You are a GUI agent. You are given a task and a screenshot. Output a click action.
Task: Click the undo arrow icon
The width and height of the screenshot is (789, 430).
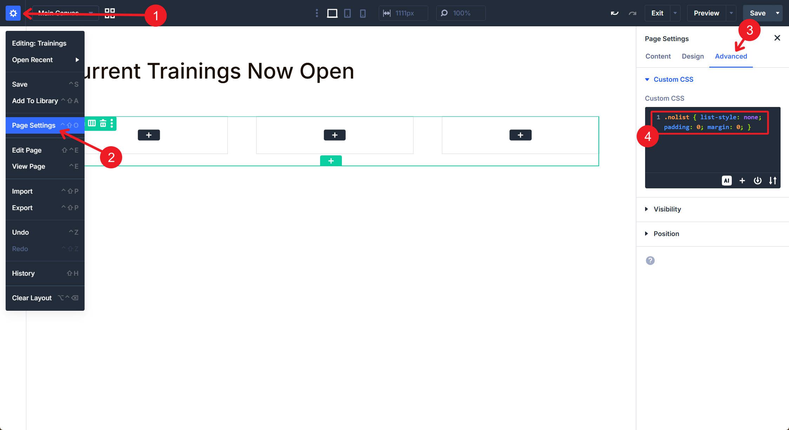(x=614, y=13)
